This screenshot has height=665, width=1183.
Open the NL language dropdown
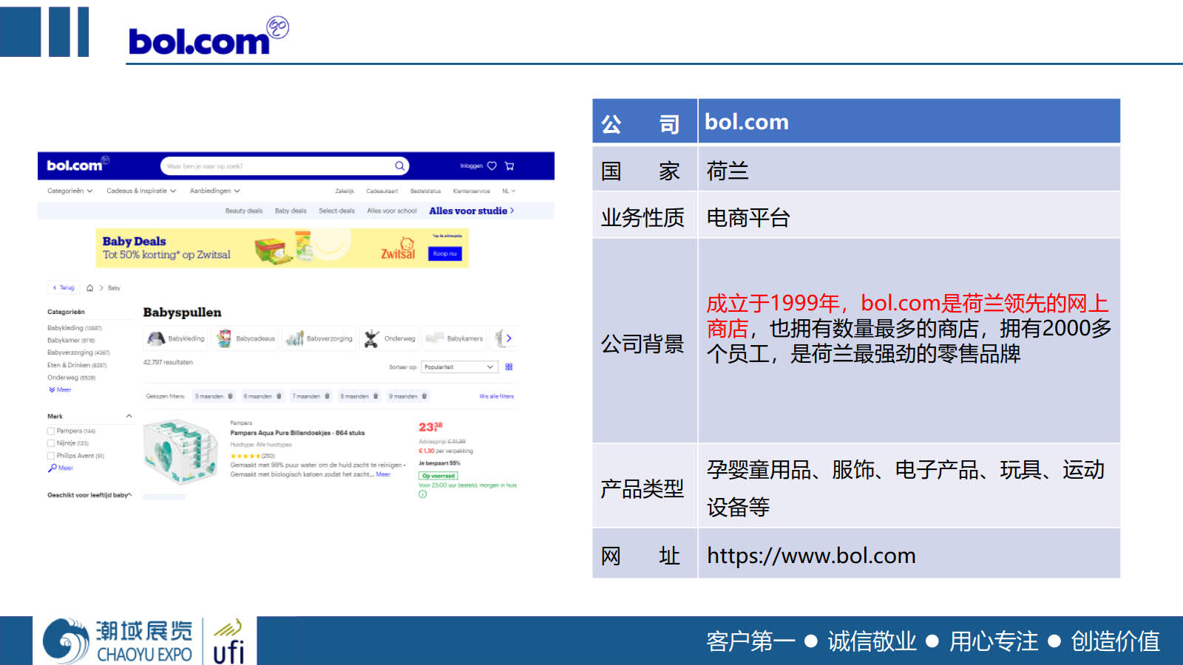[509, 191]
